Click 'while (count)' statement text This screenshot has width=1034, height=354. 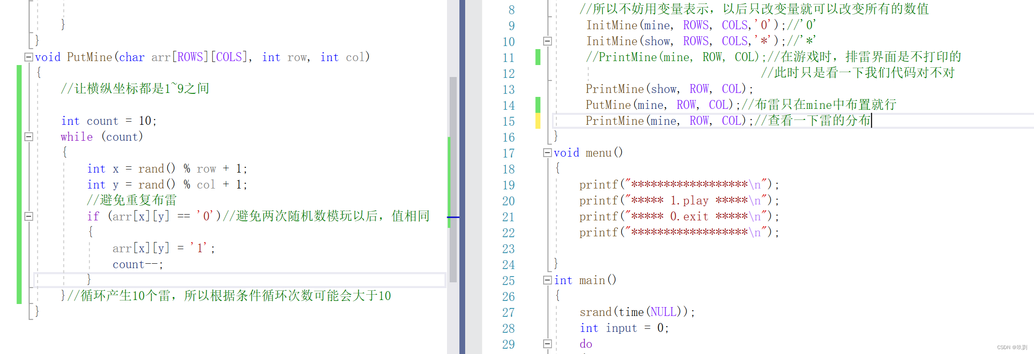tap(102, 137)
